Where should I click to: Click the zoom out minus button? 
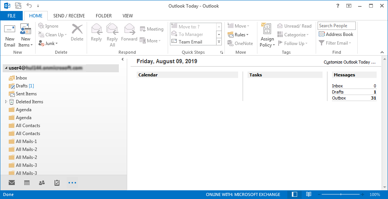(x=319, y=194)
